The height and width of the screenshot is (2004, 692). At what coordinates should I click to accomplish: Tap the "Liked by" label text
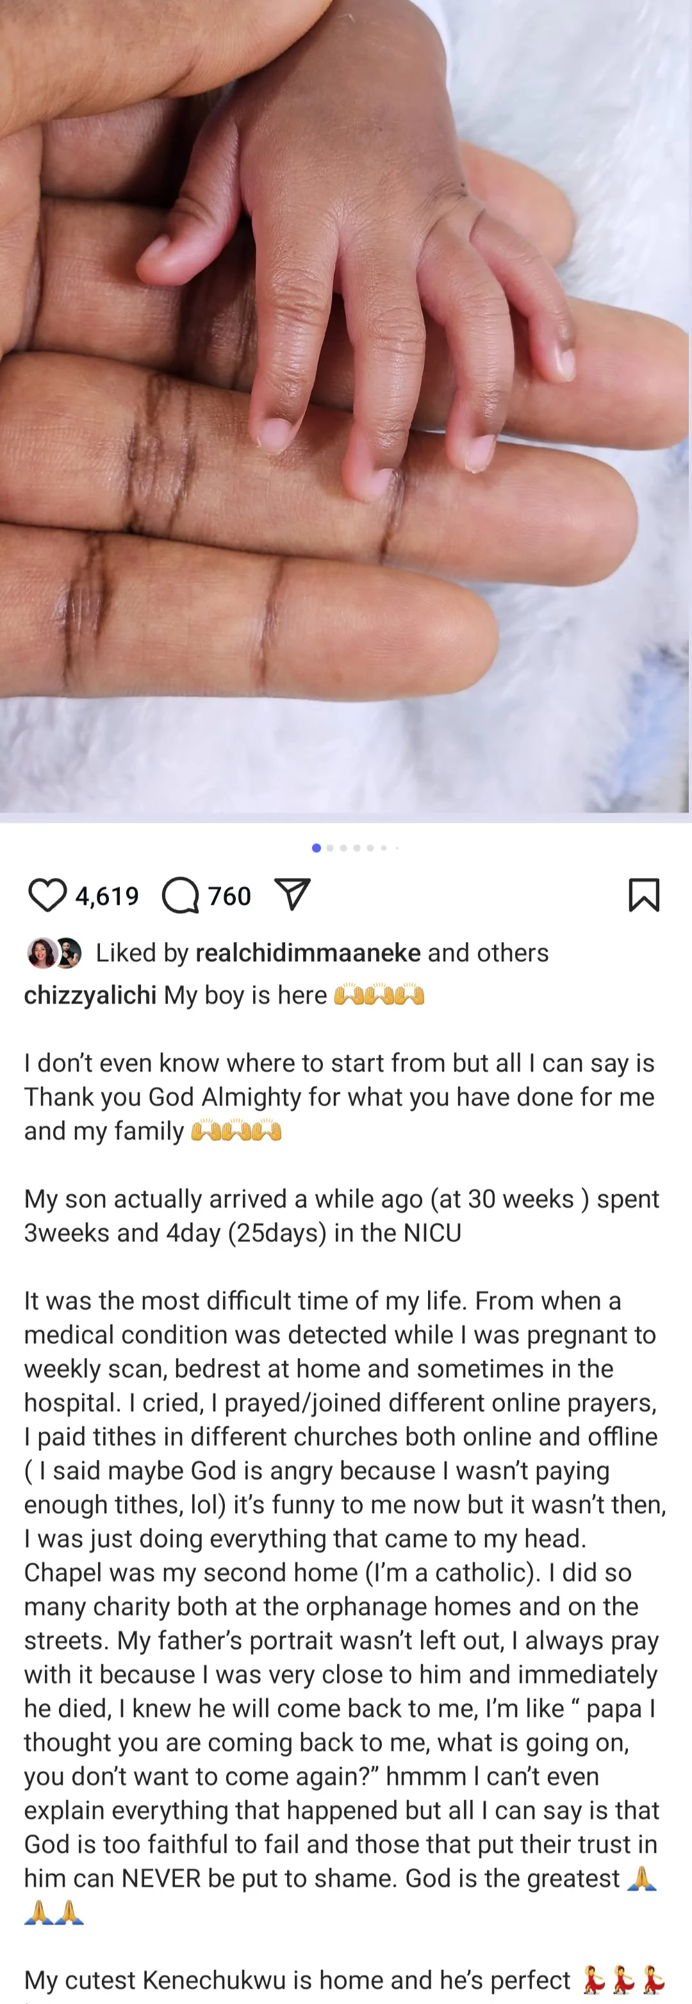[x=142, y=953]
